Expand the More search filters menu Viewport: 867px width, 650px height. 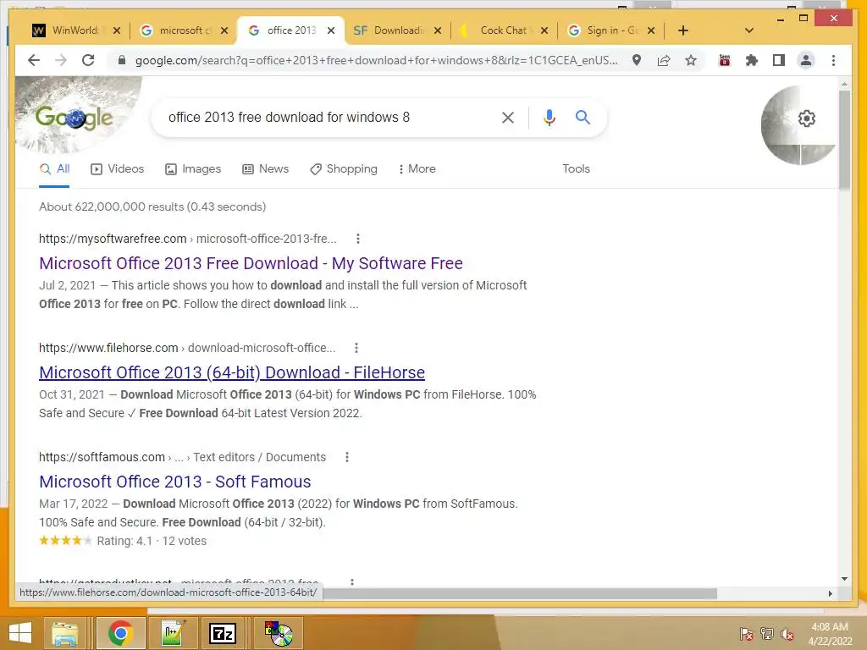[x=417, y=168]
